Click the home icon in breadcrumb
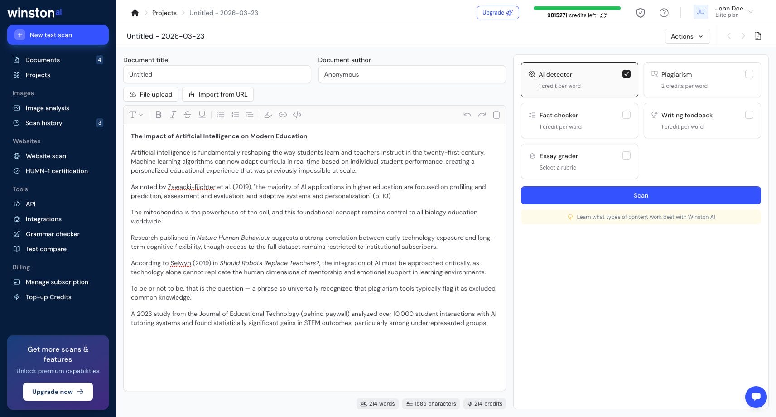This screenshot has width=776, height=417. pos(135,13)
